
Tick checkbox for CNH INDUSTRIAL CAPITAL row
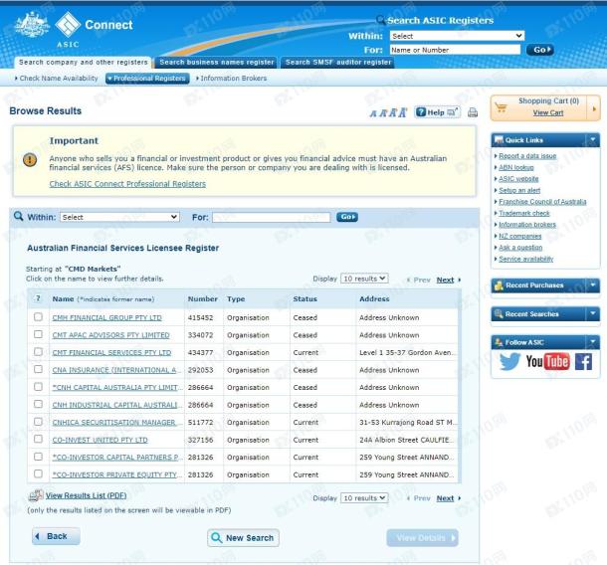tap(38, 404)
